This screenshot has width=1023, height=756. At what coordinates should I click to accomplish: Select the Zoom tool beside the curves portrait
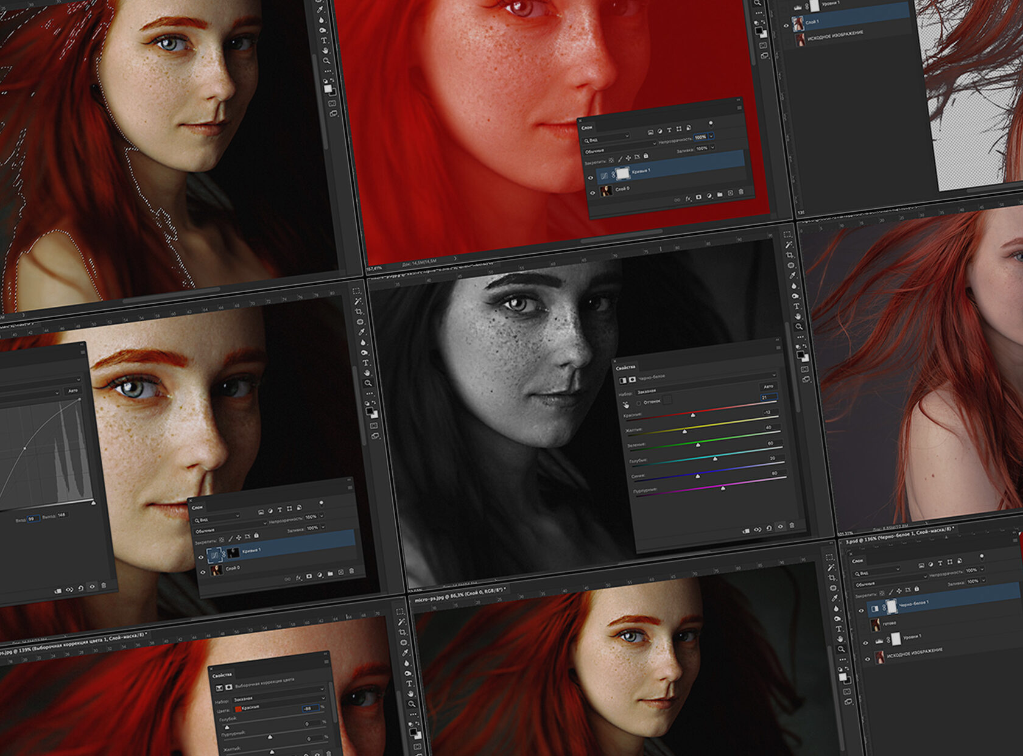(x=368, y=383)
